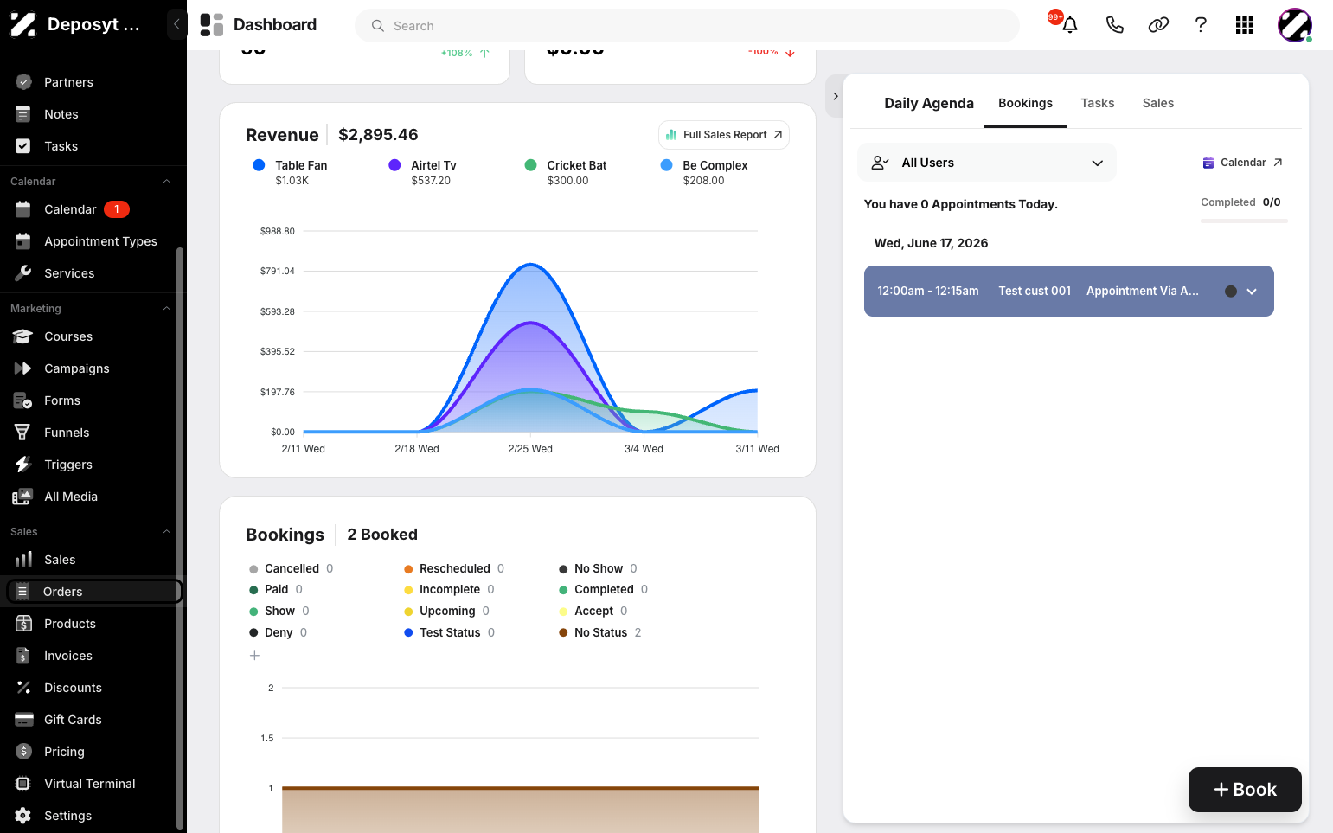Viewport: 1333px width, 833px height.
Task: Click the Services wrench icon
Action: pos(23,273)
